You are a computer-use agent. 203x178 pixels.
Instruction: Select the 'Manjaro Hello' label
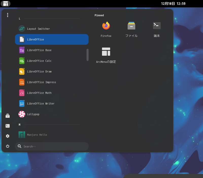37,135
